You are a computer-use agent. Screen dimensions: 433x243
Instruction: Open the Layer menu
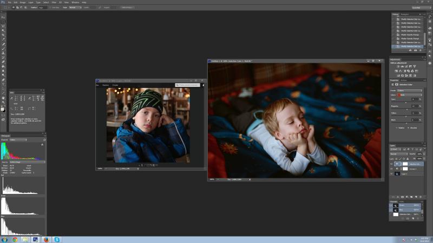tap(31, 2)
